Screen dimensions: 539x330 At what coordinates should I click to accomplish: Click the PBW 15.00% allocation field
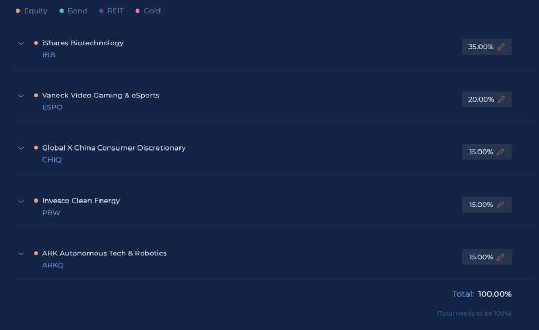click(486, 205)
